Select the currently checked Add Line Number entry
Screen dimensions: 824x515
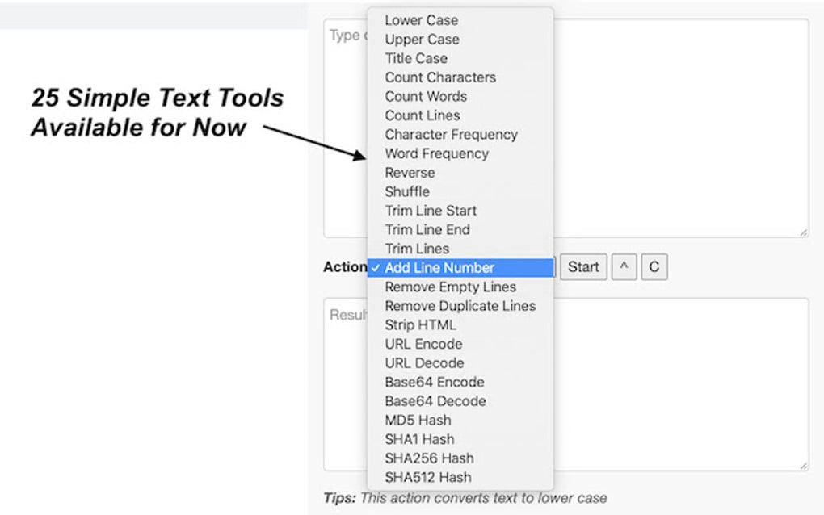[x=439, y=267]
